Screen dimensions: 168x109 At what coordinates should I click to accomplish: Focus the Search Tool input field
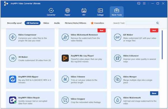point(143,23)
